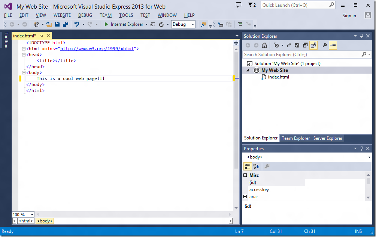
Task: Open the feedback speech bubble icon
Action: coord(238,5)
